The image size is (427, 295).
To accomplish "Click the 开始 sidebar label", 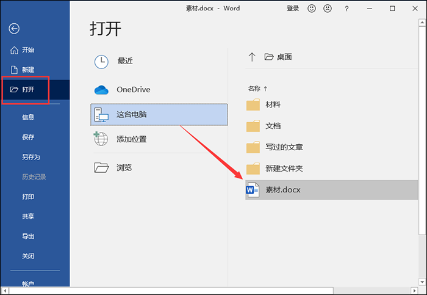I will (28, 50).
